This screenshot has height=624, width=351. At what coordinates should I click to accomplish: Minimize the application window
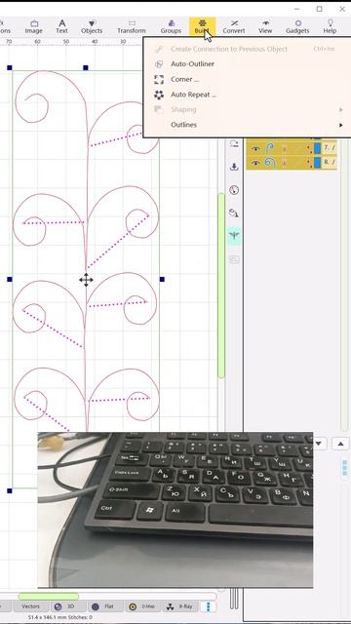pyautogui.click(x=296, y=9)
